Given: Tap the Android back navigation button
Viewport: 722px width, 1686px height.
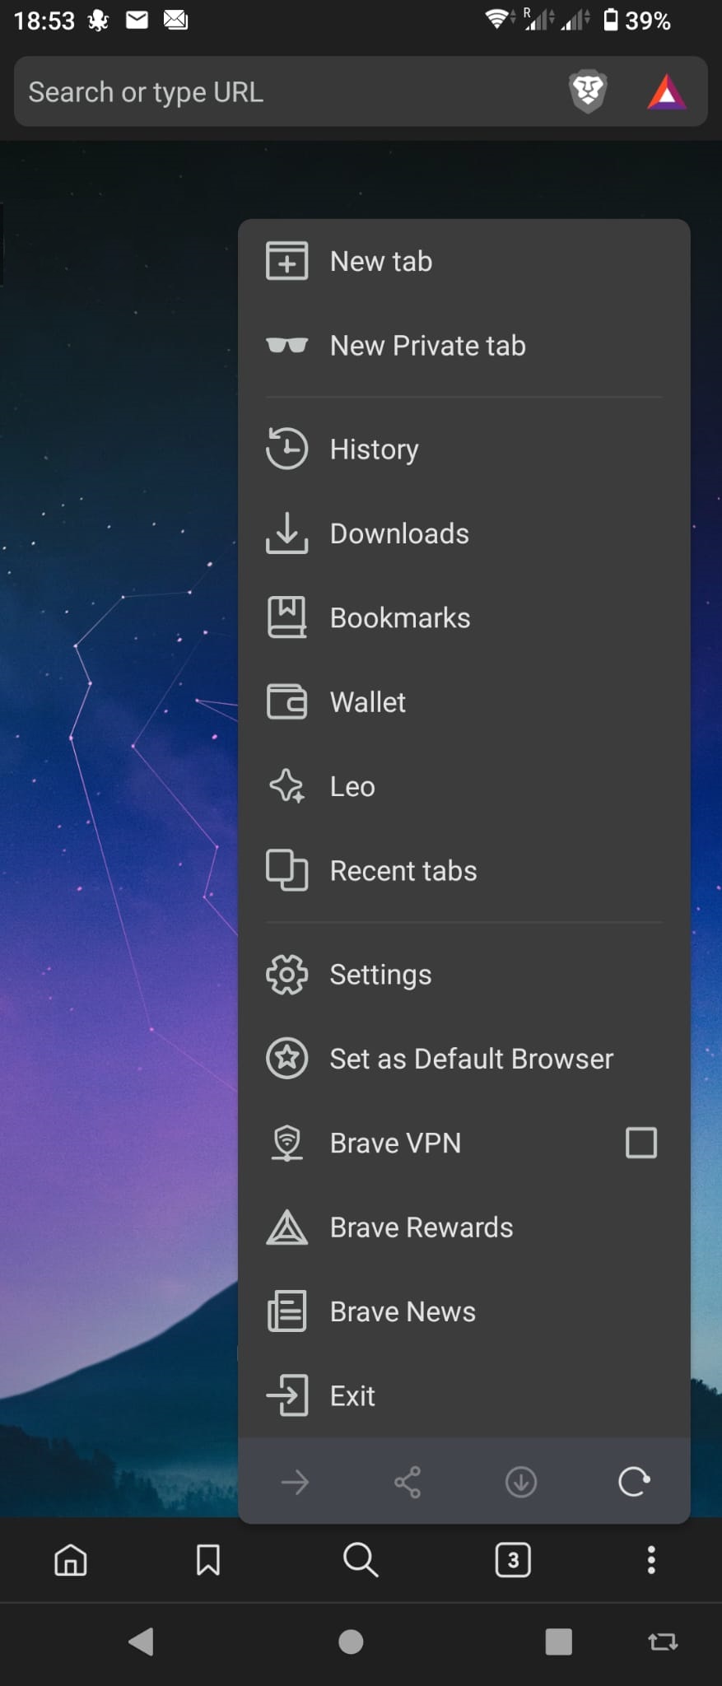Looking at the screenshot, I should pyautogui.click(x=142, y=1642).
